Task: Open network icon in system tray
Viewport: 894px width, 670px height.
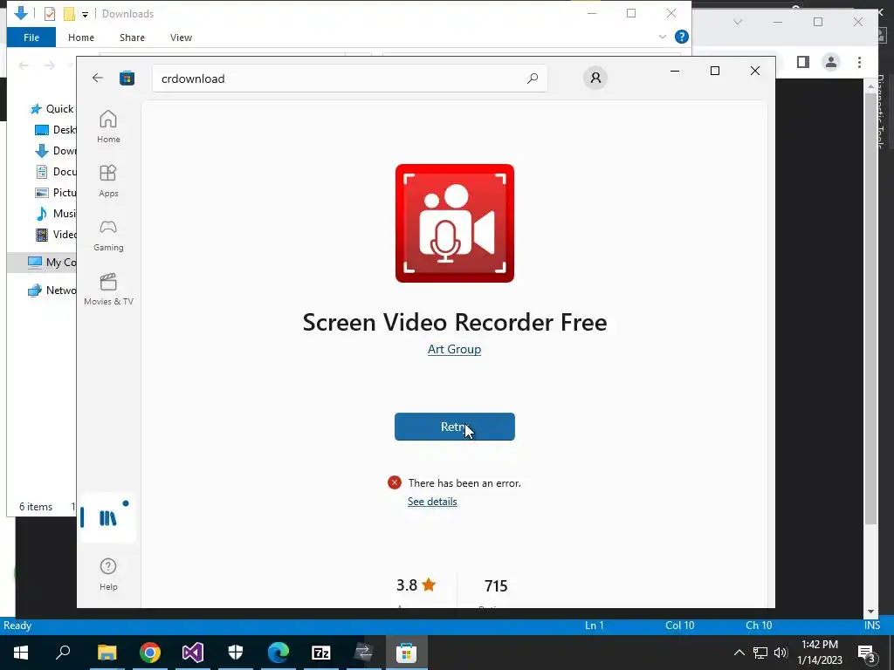Action: [760, 653]
